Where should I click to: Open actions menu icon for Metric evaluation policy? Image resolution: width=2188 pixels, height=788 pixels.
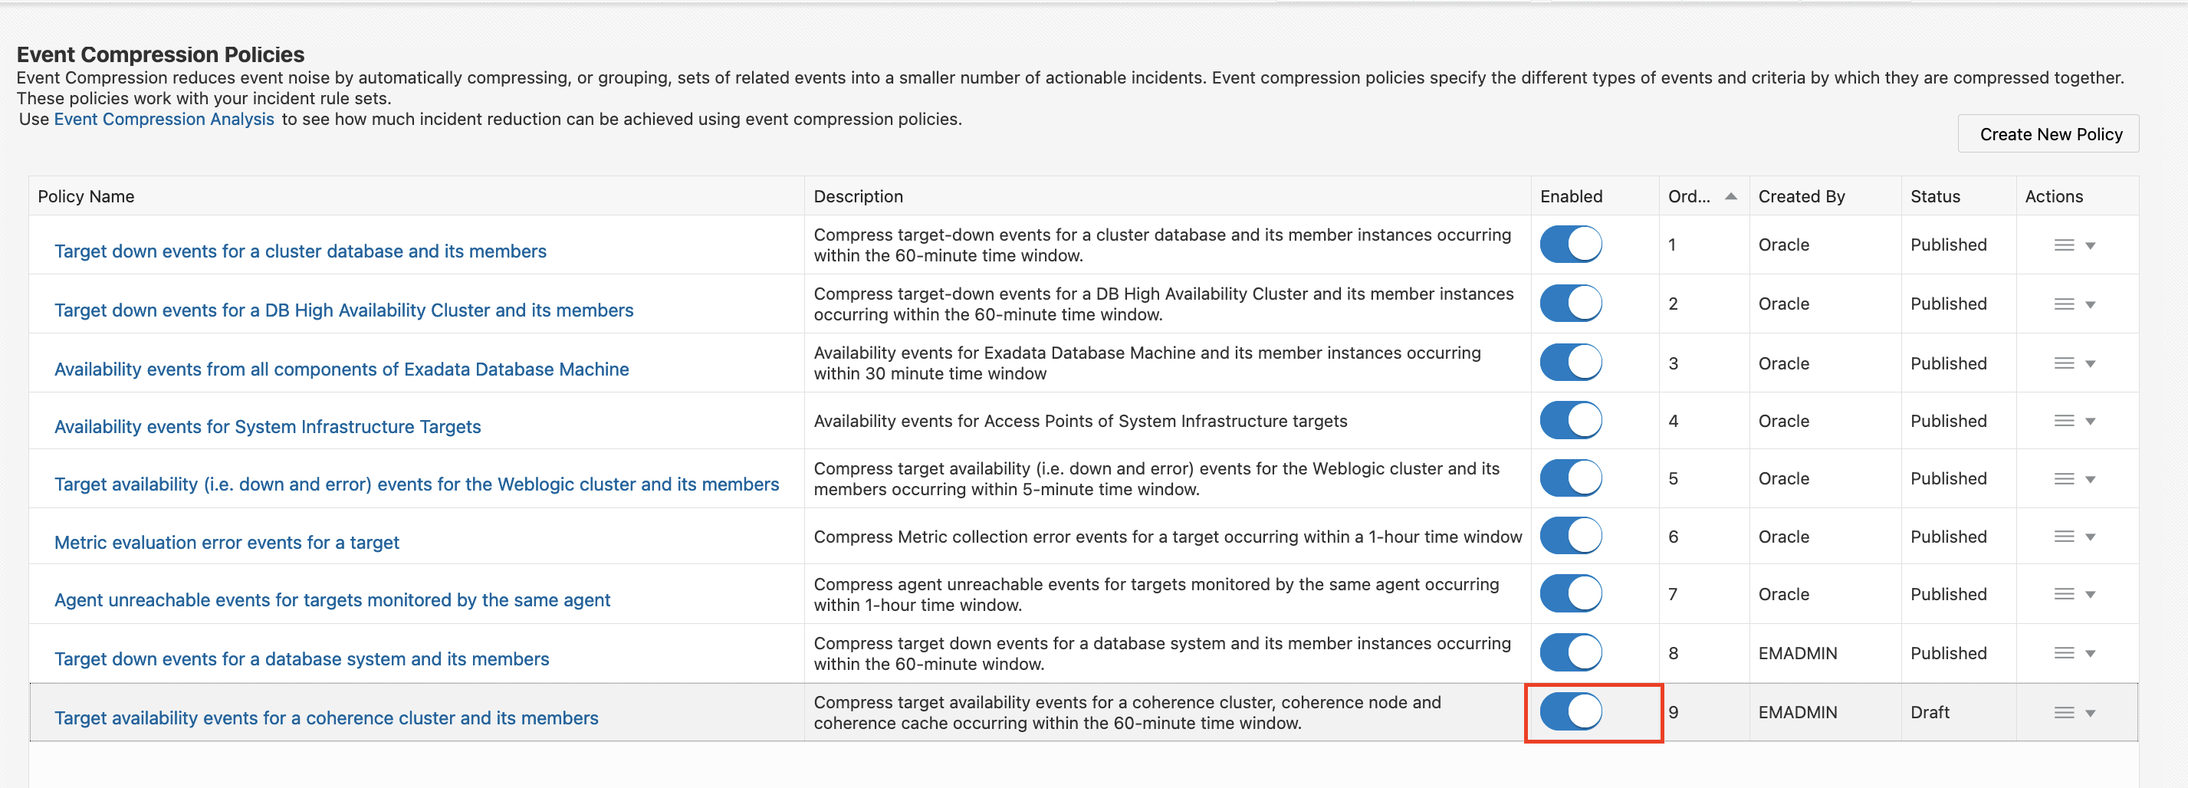(x=2064, y=537)
